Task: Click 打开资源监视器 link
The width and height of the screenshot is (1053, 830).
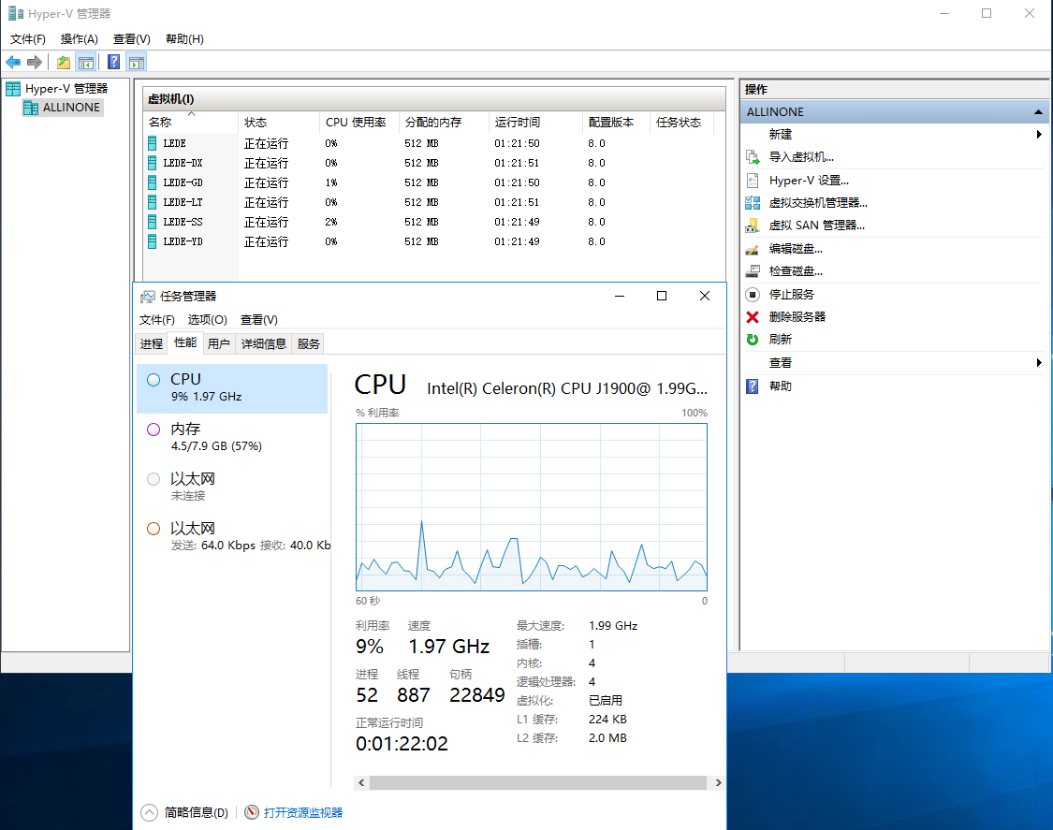Action: coord(303,812)
